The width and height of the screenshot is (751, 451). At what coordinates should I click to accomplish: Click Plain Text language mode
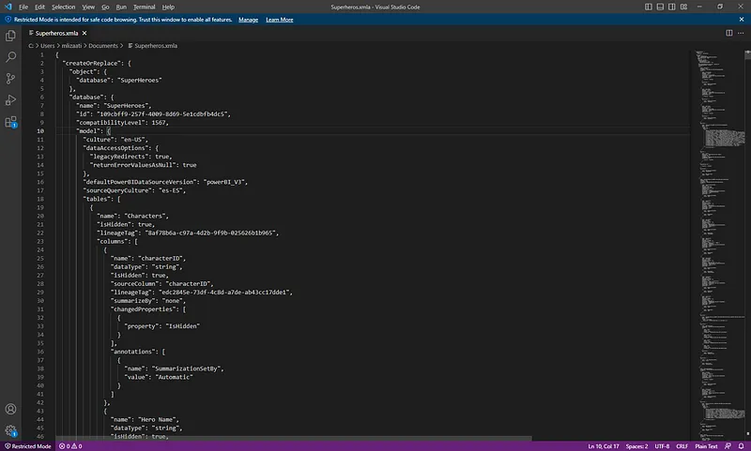(706, 446)
